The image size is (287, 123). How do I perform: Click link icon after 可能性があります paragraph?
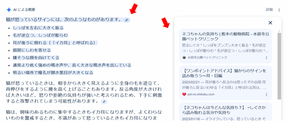point(104,102)
